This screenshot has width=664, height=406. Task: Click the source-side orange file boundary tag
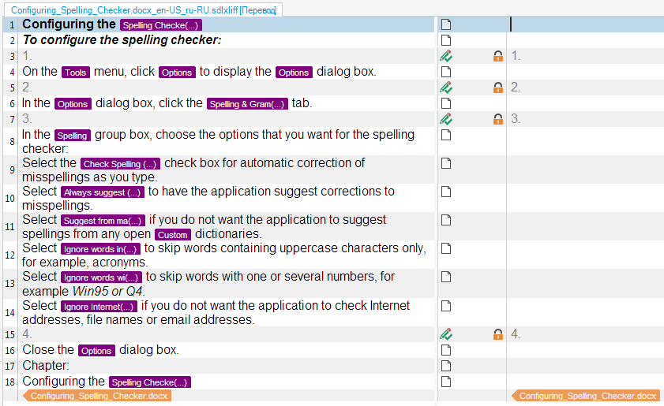[x=98, y=396]
